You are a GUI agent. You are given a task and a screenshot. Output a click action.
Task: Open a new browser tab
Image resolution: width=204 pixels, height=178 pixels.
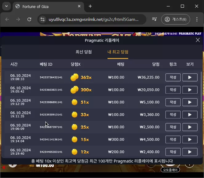[x=90, y=6]
